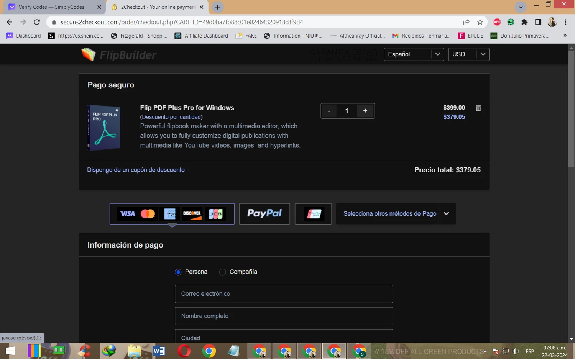Open the USD currency dropdown
575x359 pixels.
coord(469,54)
